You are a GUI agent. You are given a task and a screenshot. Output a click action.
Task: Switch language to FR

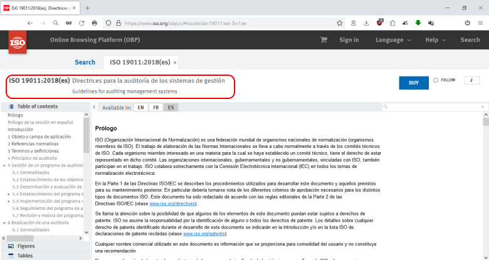point(156,108)
